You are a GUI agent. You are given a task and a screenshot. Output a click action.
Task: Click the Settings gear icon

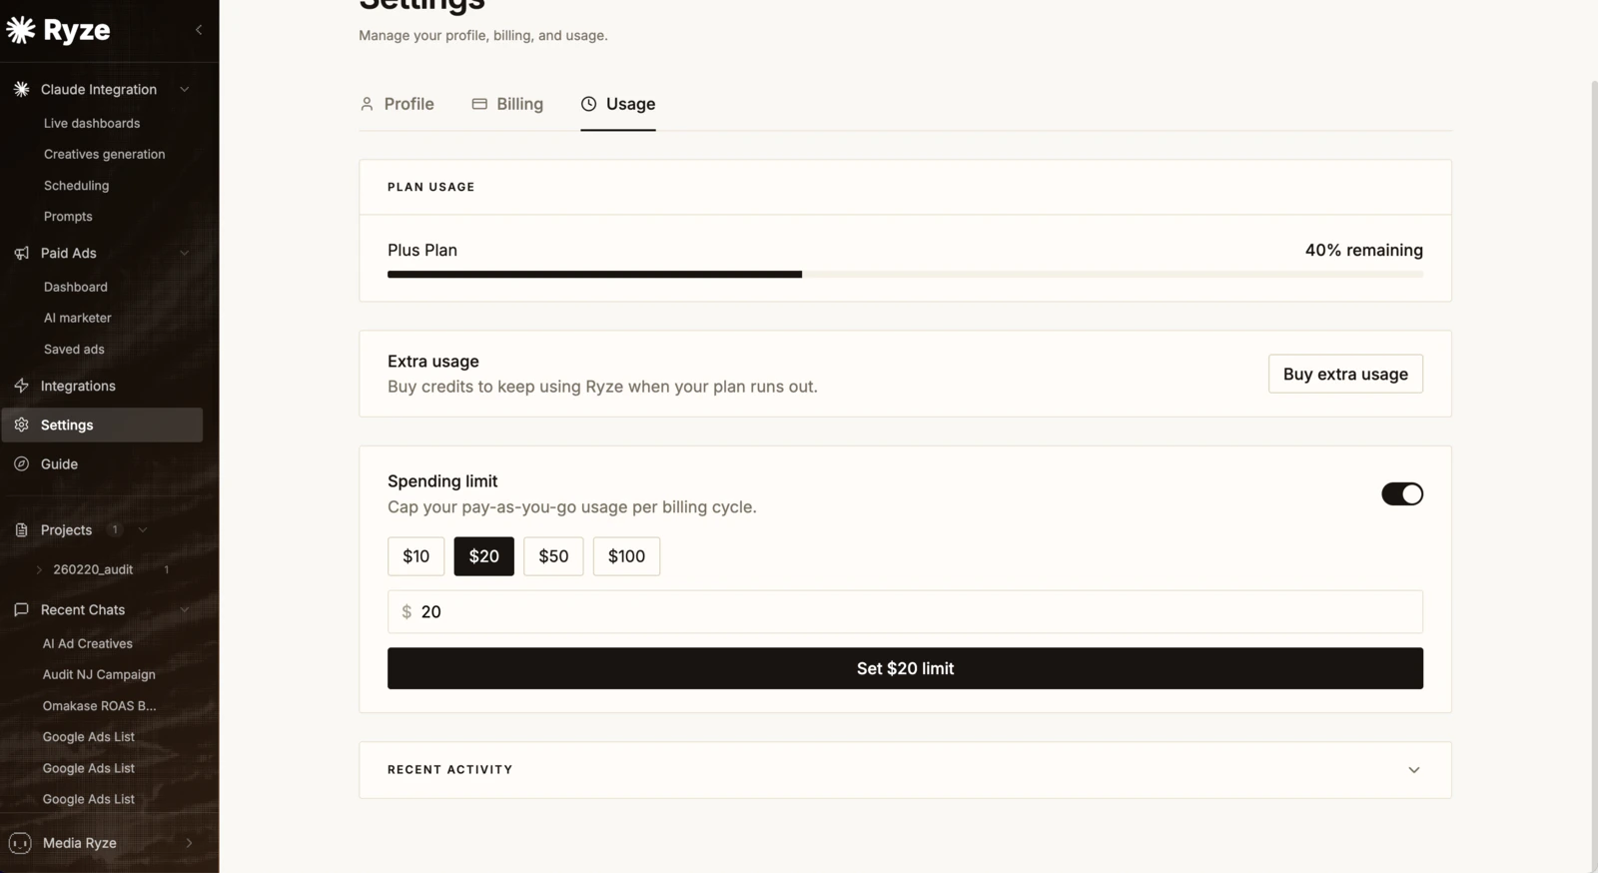pos(21,425)
